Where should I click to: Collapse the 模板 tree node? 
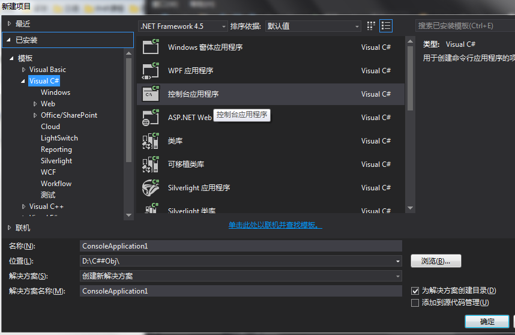(11, 58)
